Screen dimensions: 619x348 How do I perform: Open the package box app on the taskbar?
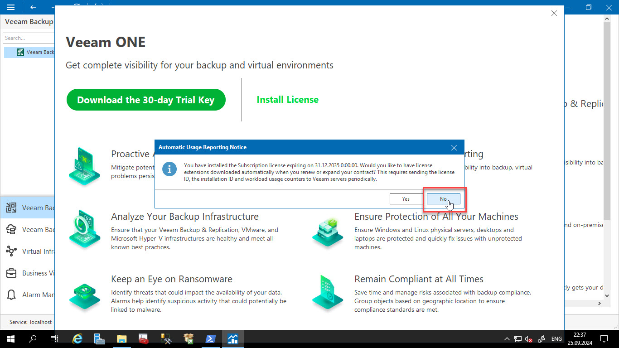pos(188,338)
